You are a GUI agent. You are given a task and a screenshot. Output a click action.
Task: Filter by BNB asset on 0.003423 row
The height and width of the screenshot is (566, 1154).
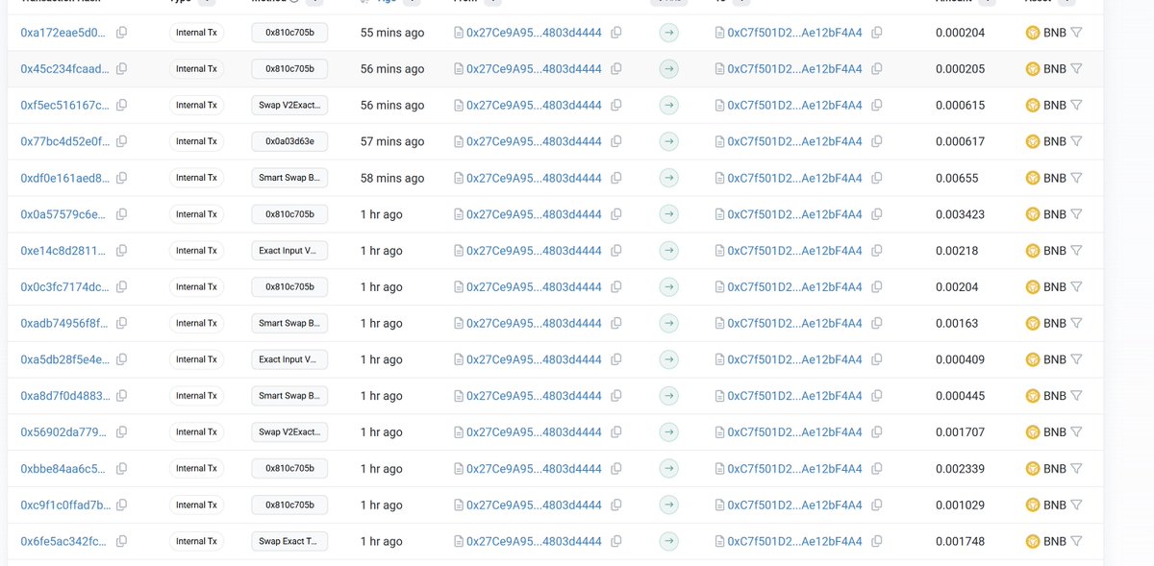[1076, 214]
